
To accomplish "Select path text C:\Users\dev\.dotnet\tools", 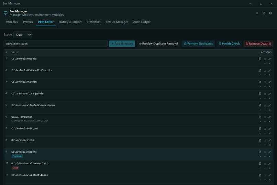I will click(30, 175).
